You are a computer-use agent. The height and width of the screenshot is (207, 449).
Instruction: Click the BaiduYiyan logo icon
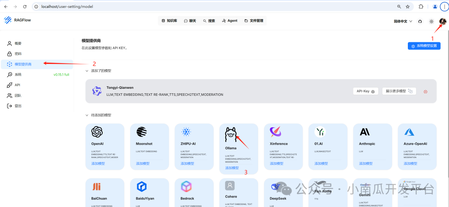pyautogui.click(x=141, y=187)
